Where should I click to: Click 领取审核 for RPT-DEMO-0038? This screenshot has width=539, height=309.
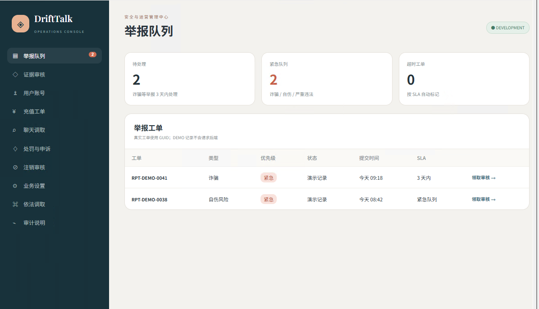483,200
